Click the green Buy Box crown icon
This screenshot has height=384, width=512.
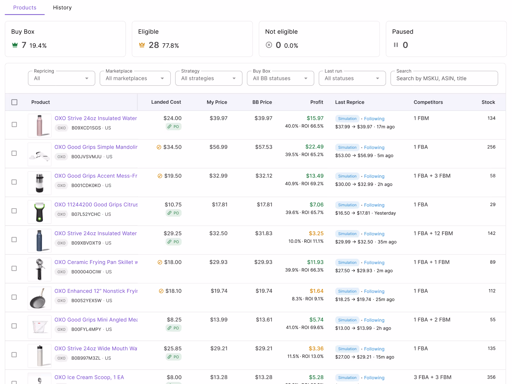(15, 45)
